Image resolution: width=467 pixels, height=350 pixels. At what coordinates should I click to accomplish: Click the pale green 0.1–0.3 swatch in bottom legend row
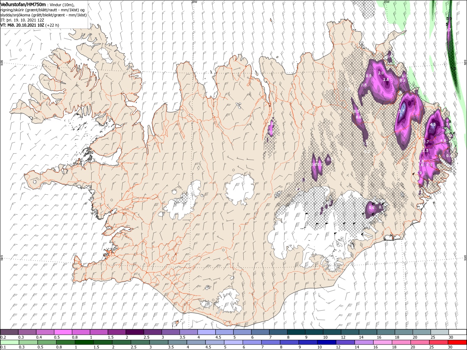pos(10,342)
